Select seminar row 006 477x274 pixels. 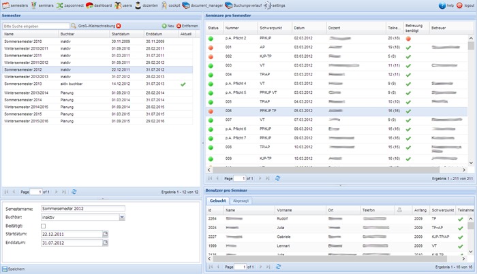pos(337,111)
